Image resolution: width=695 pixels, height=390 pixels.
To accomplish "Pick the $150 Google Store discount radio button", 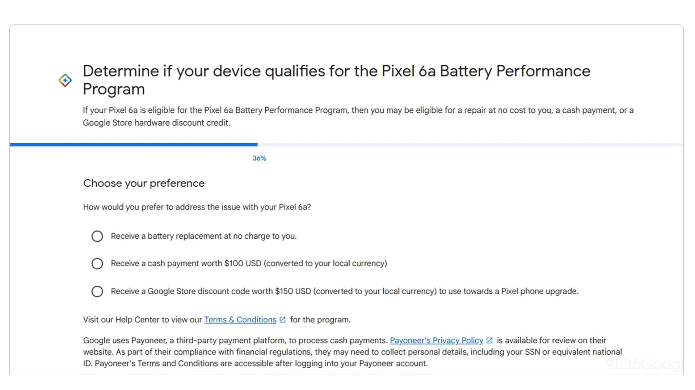I will coord(97,291).
